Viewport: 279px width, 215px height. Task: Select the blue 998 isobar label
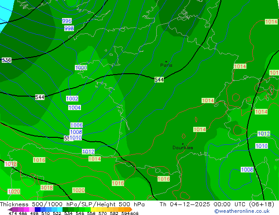69,28
